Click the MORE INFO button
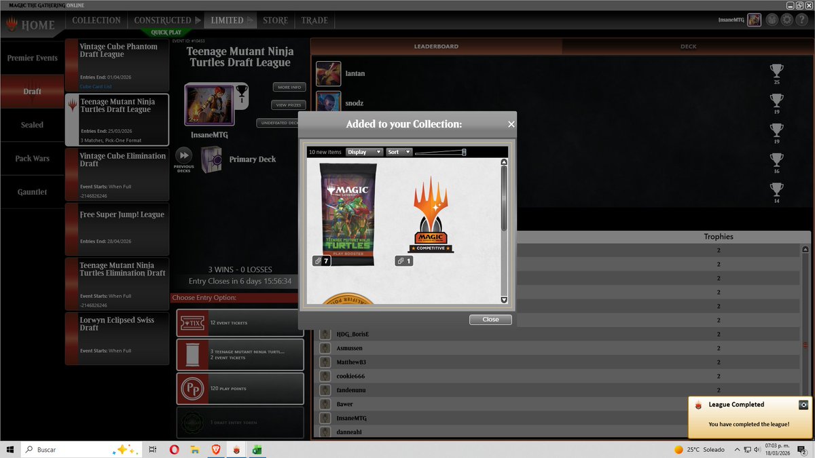Screen dimensions: 815x458 pyautogui.click(x=289, y=87)
